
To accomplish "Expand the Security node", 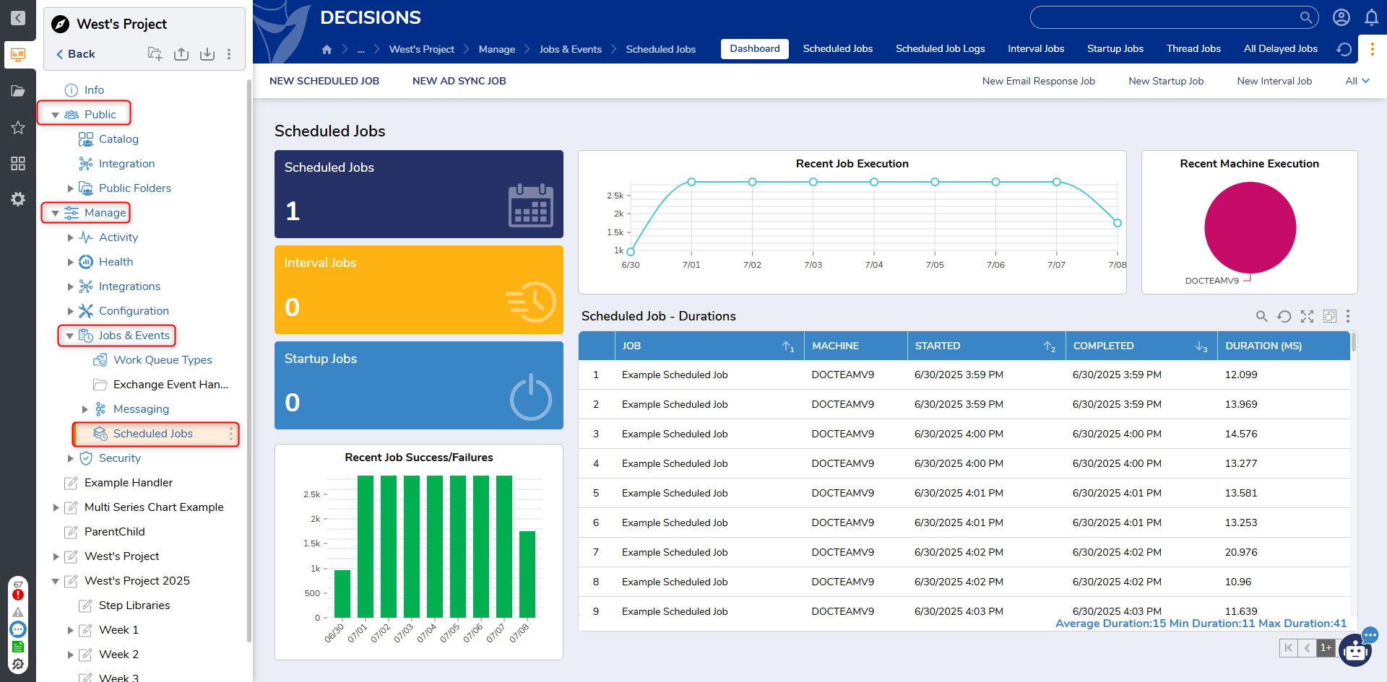I will click(70, 458).
